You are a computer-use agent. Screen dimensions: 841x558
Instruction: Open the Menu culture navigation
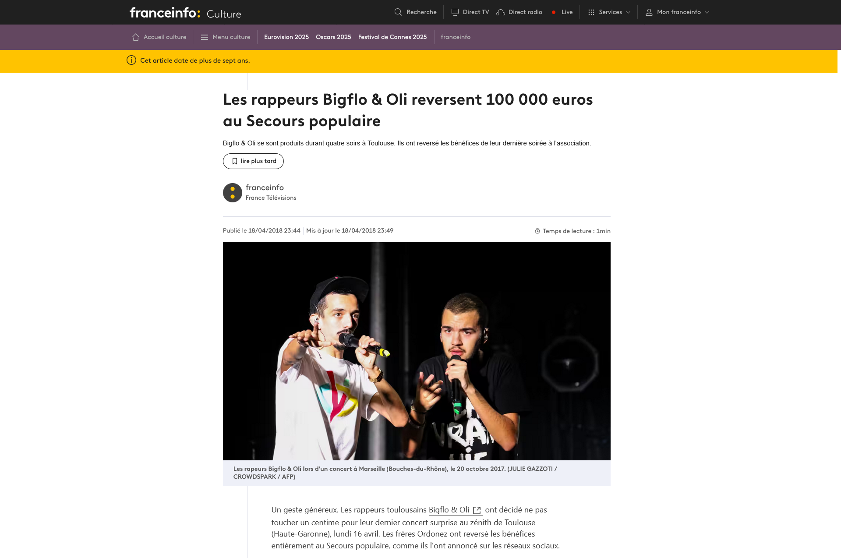(x=226, y=37)
